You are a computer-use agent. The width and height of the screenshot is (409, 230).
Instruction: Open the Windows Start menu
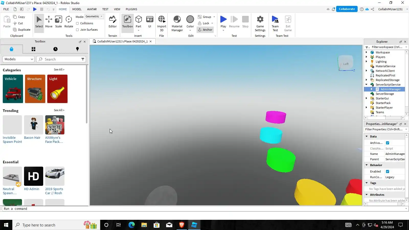[6, 225]
